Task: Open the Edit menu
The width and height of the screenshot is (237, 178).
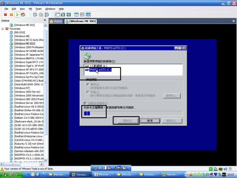Action: 14,9
